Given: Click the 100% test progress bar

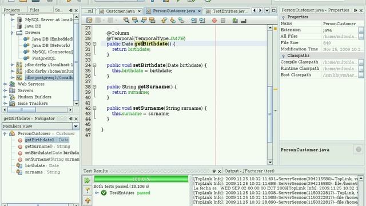Looking at the screenshot, I should (x=141, y=179).
